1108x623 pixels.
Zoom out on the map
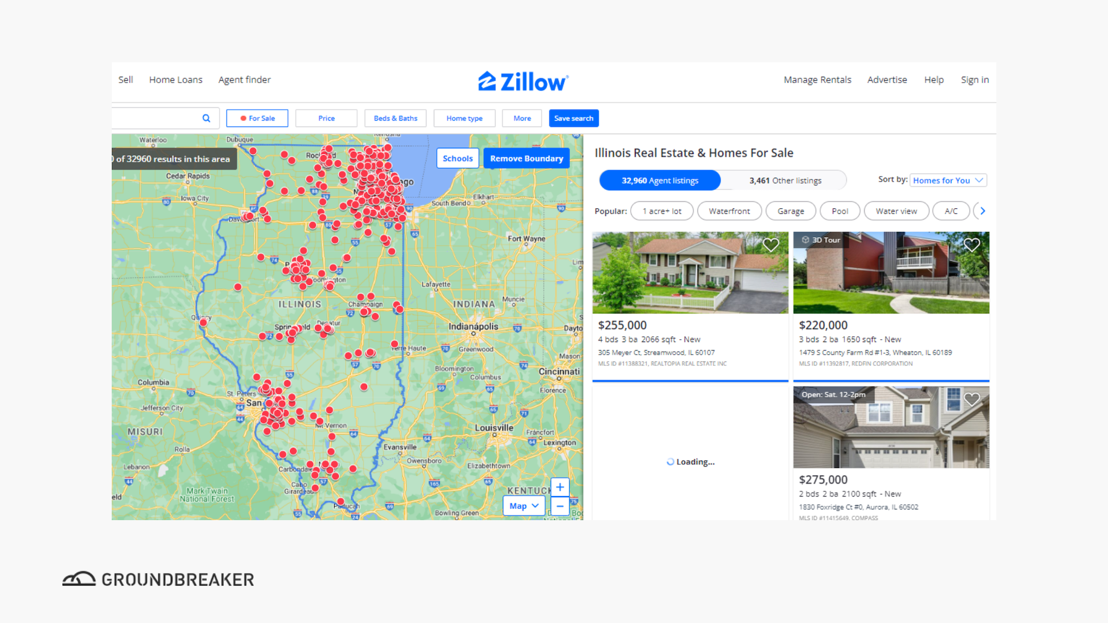click(x=560, y=506)
